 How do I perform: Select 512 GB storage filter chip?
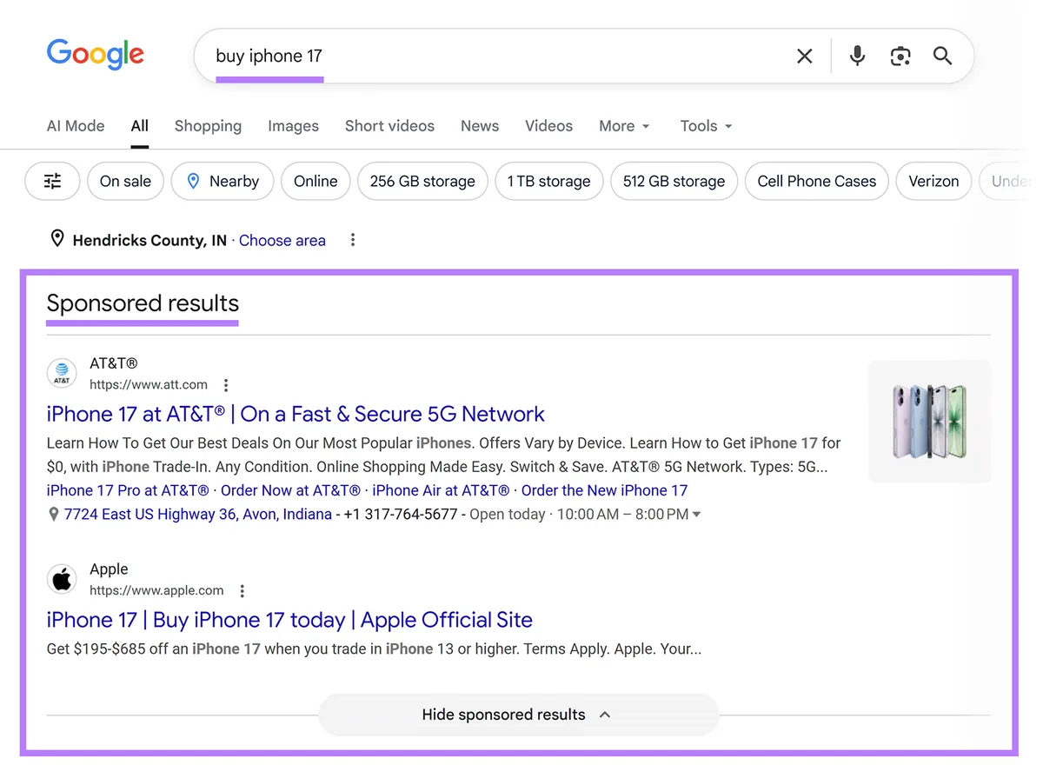pos(674,182)
